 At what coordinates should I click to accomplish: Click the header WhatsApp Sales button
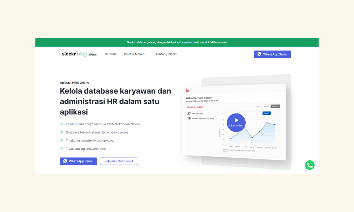point(273,54)
